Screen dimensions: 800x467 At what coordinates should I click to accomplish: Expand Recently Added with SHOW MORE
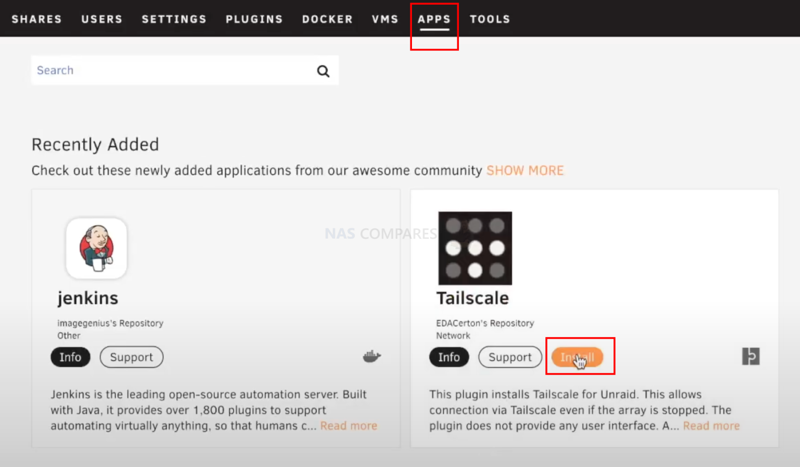(525, 170)
